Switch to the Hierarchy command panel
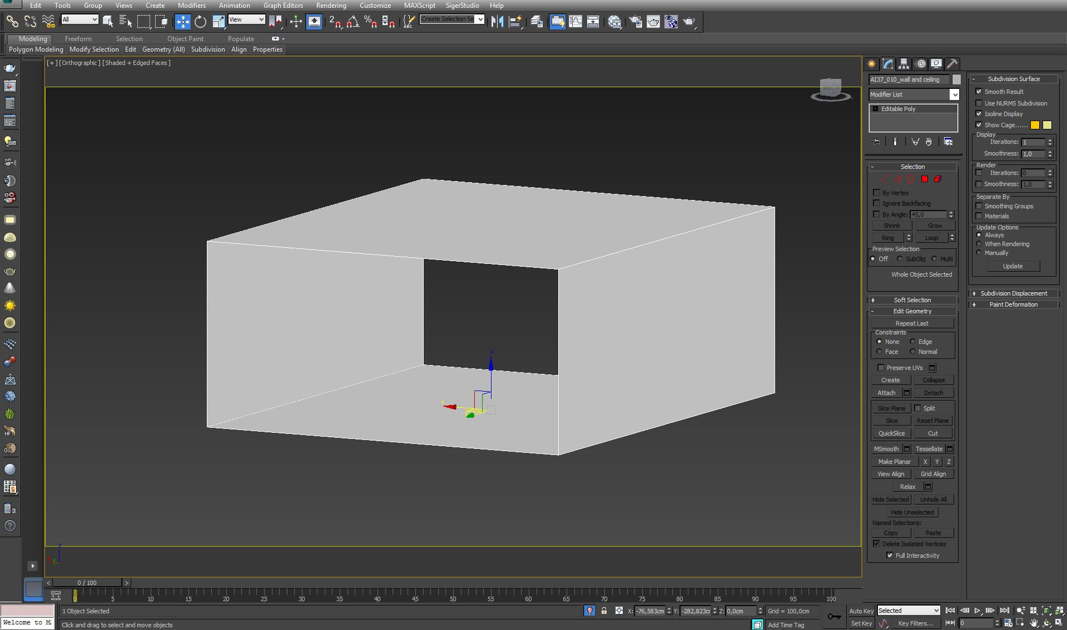Image resolution: width=1067 pixels, height=630 pixels. click(x=904, y=64)
